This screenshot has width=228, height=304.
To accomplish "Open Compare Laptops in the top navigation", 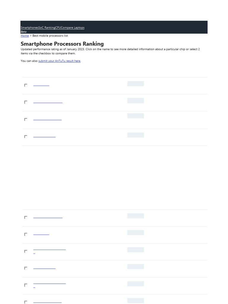I will (72, 28).
